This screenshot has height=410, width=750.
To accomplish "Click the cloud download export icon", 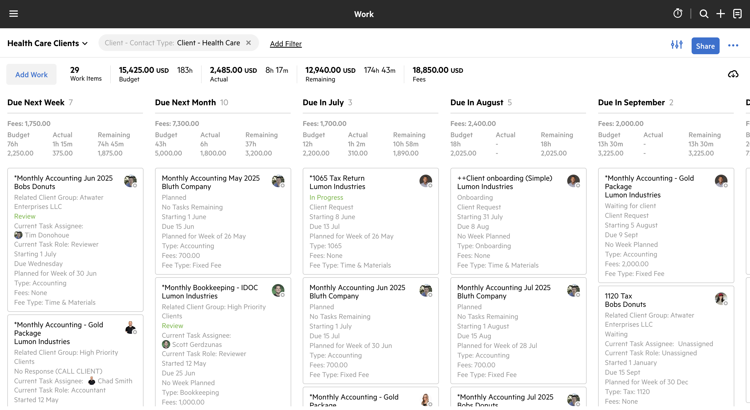I will pos(733,74).
